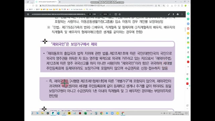215x121 pixels.
Task: Click the PDF vertical scrollbar thumb
Action: (x=185, y=29)
